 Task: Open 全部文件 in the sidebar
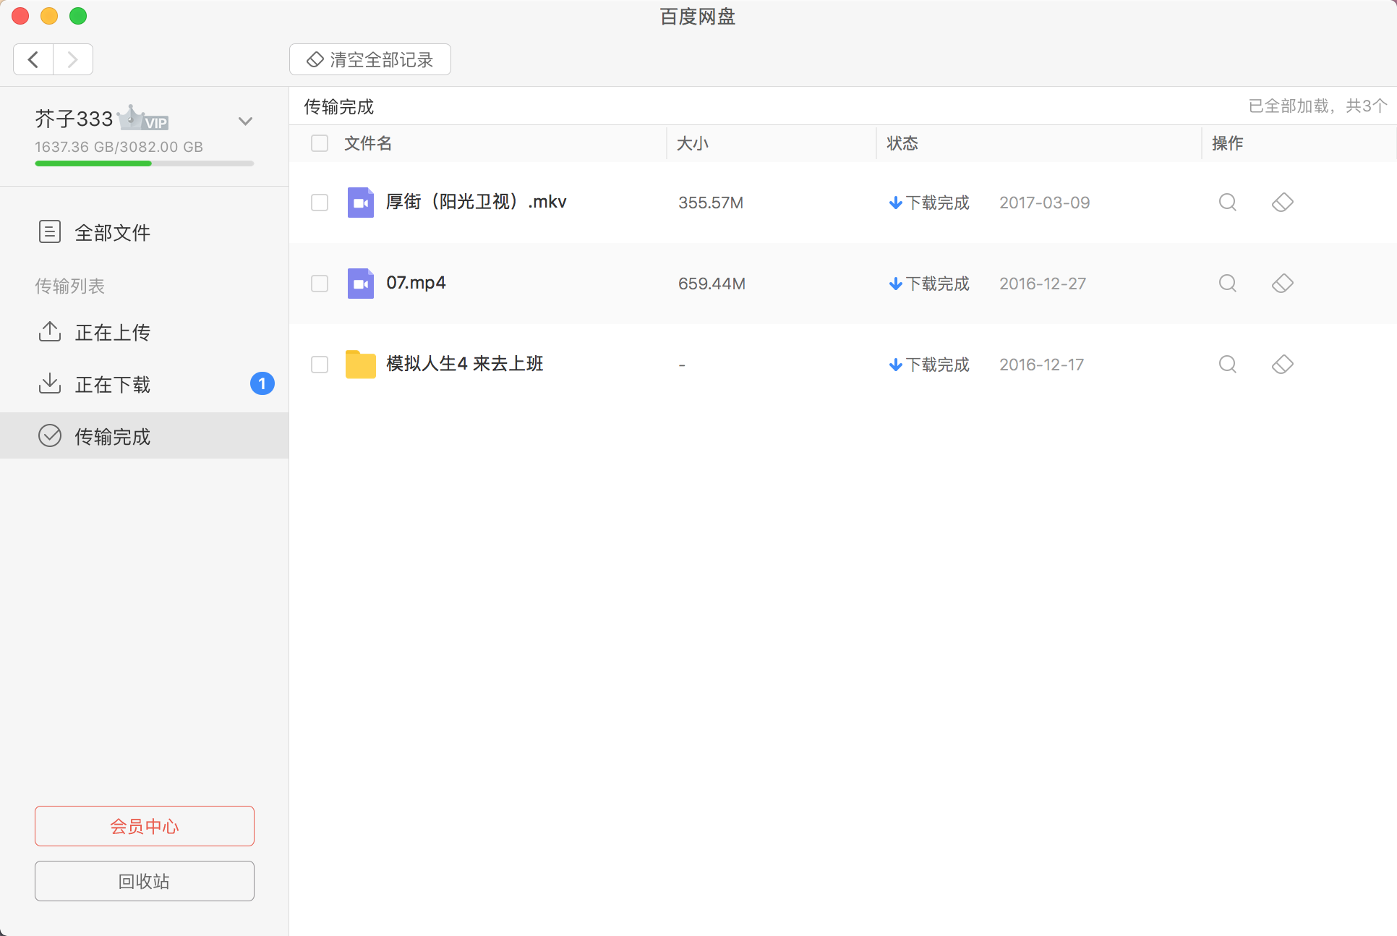point(145,232)
